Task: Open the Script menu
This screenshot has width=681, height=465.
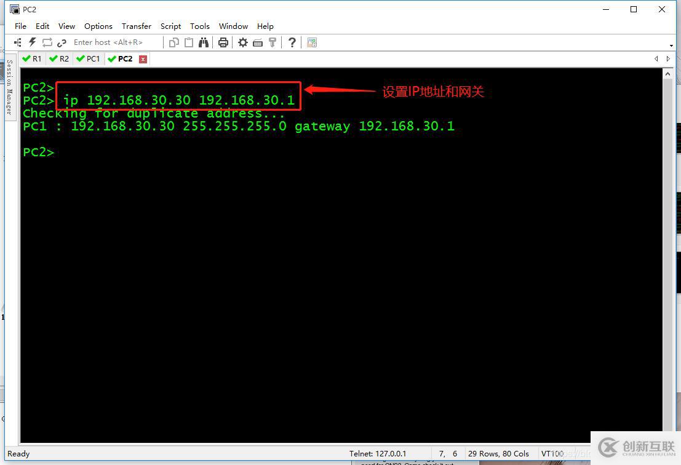Action: (x=170, y=26)
